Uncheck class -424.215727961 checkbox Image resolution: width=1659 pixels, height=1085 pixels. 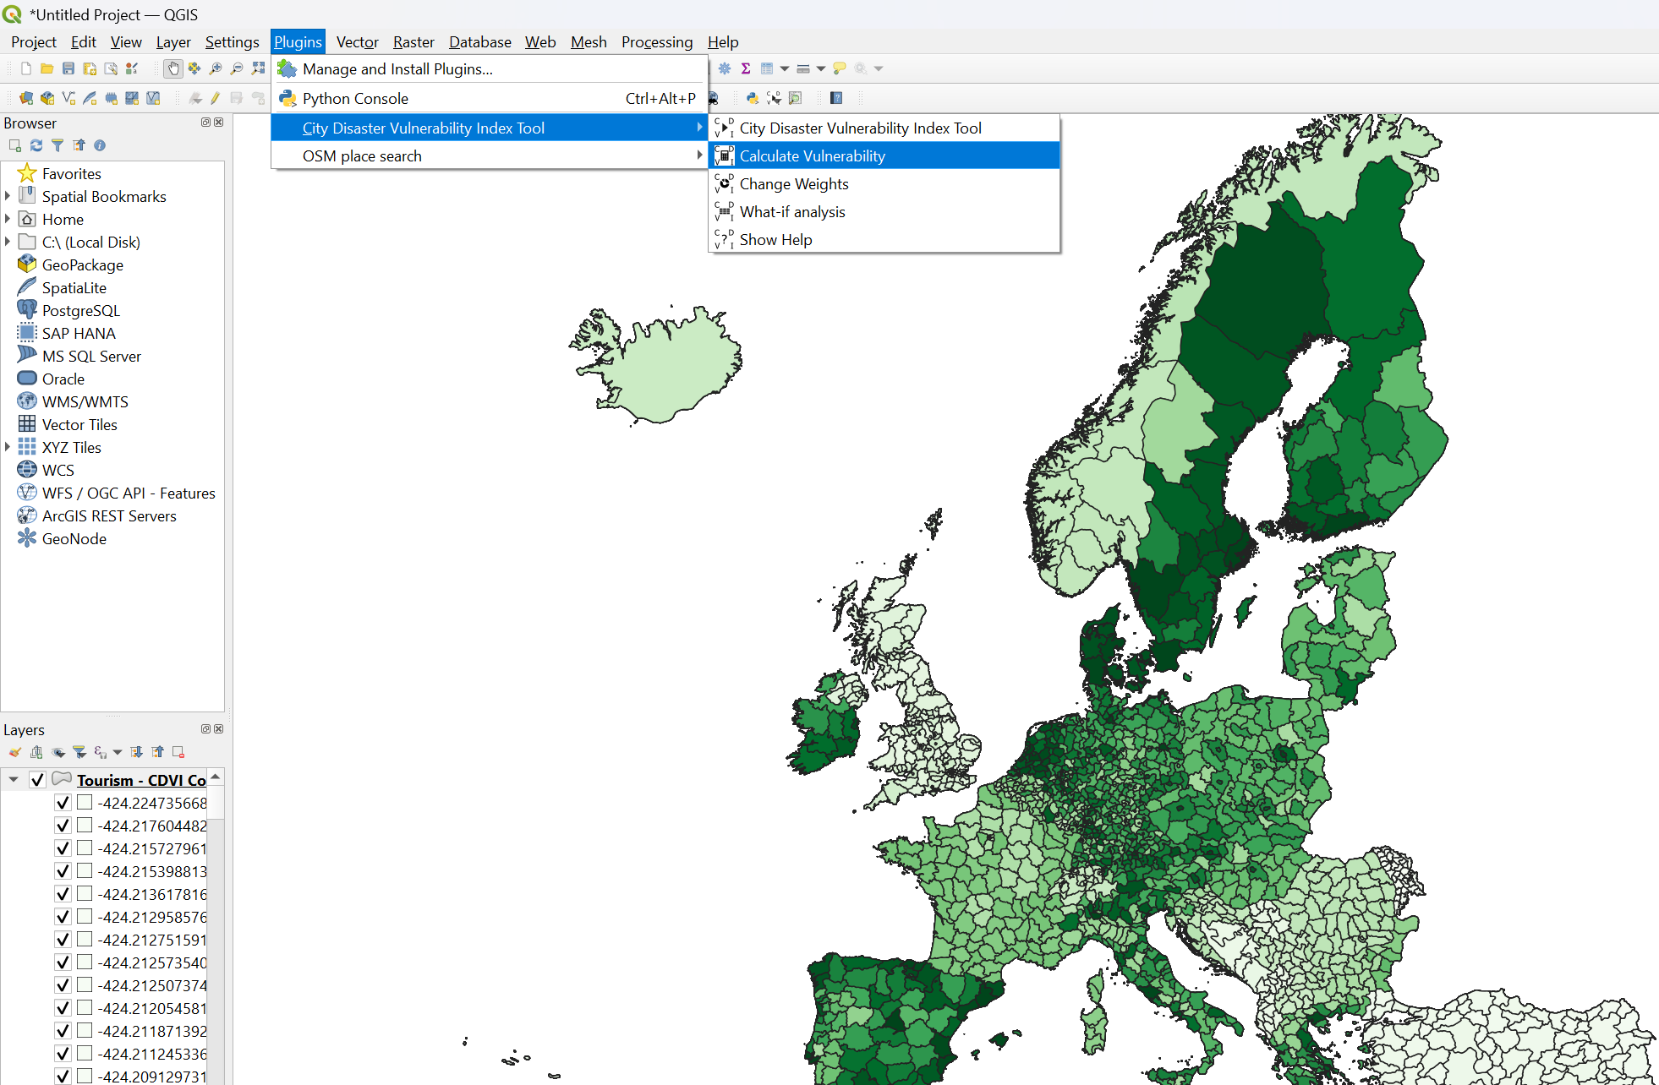point(63,848)
